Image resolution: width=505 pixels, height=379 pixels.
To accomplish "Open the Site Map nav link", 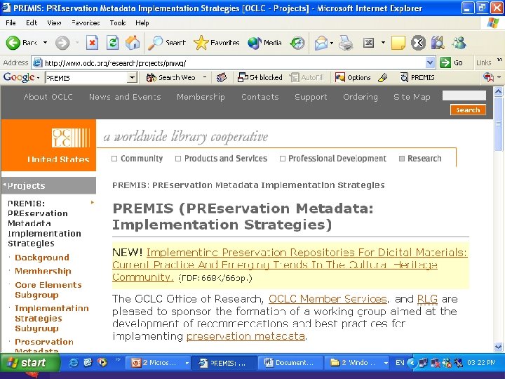I will (412, 97).
